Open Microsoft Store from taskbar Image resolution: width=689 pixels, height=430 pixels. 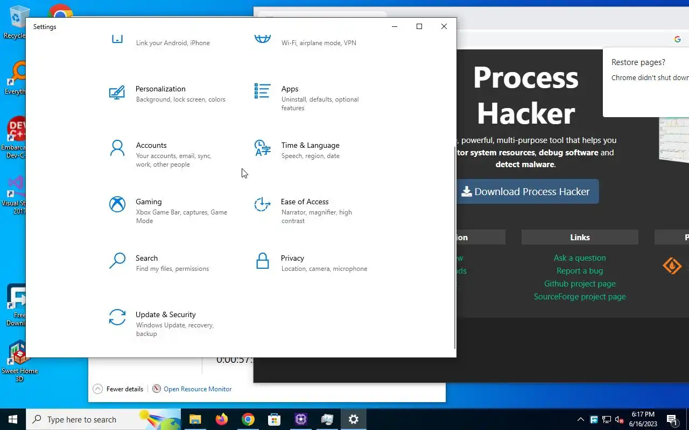[x=274, y=419]
